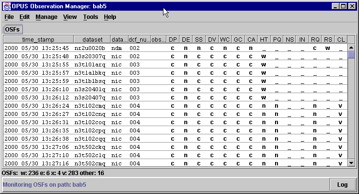Open the File menu
This screenshot has width=359, height=194.
click(9, 17)
